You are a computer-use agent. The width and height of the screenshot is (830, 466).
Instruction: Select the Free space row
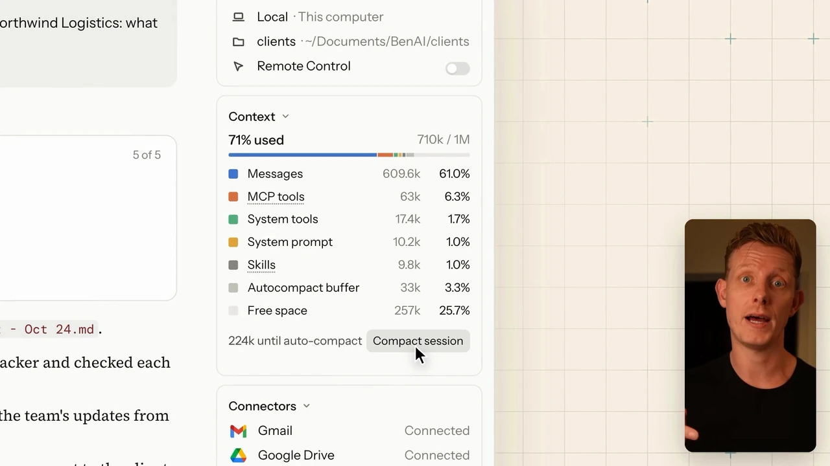click(x=349, y=311)
